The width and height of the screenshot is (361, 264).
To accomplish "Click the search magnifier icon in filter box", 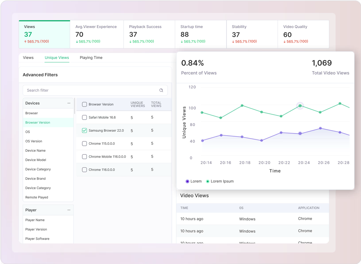I will coord(161,90).
